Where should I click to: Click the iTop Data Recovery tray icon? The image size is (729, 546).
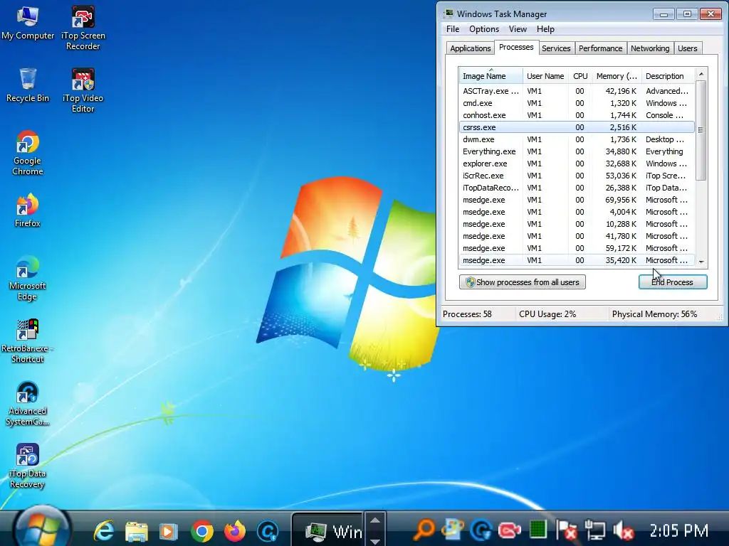pyautogui.click(x=452, y=529)
